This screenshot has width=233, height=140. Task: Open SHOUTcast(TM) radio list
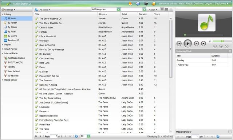(x=15, y=62)
